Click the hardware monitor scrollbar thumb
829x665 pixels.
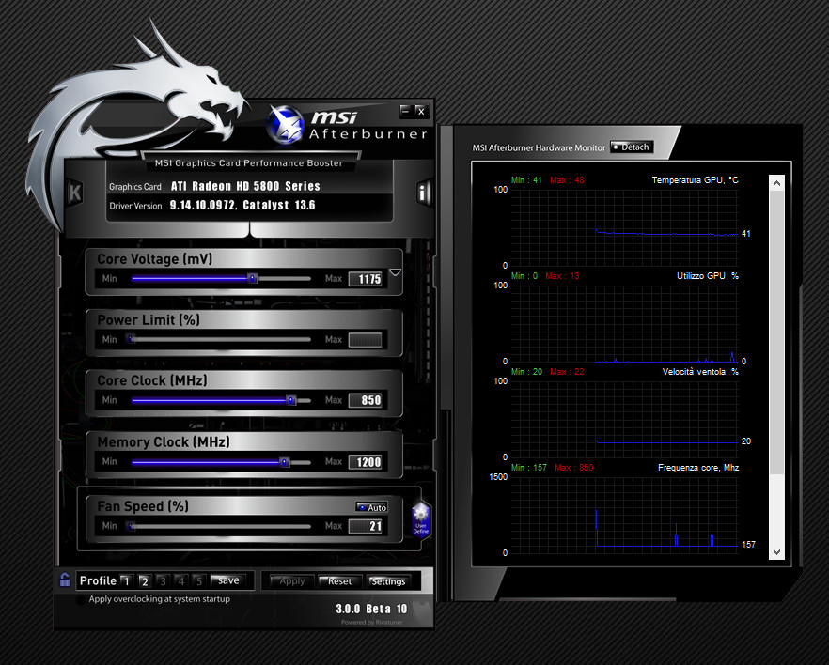776,332
